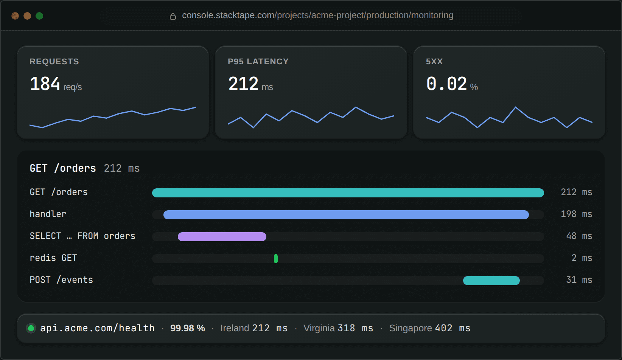Select the purple SELECT FROM orders span bar
Screen dimensions: 622x360
(222, 237)
